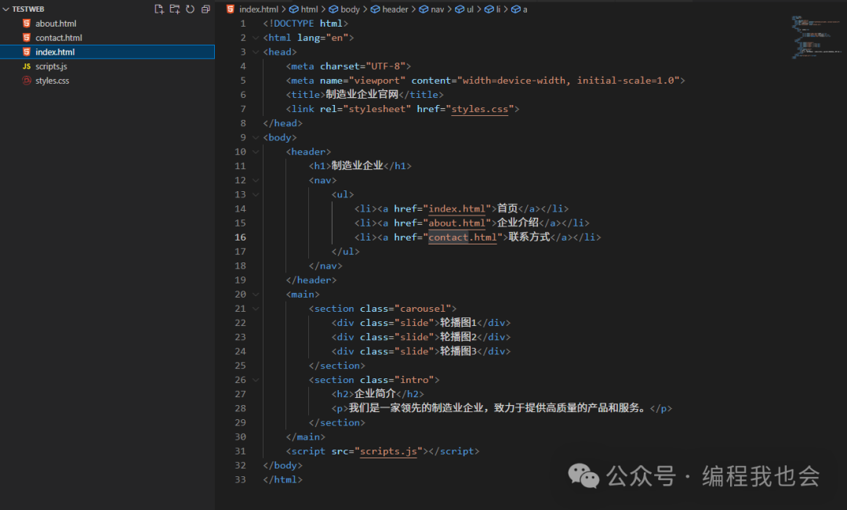Fold the main block at line 20
Viewport: 847px width, 510px height.
256,294
